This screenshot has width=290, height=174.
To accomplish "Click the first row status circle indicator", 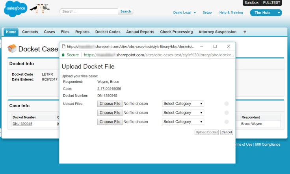I will (227, 104).
